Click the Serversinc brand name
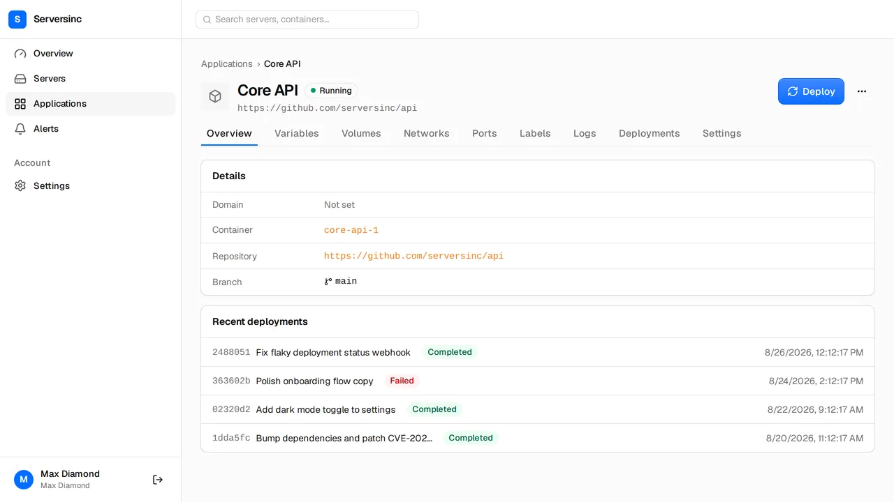The height and width of the screenshot is (502, 894). [x=57, y=20]
